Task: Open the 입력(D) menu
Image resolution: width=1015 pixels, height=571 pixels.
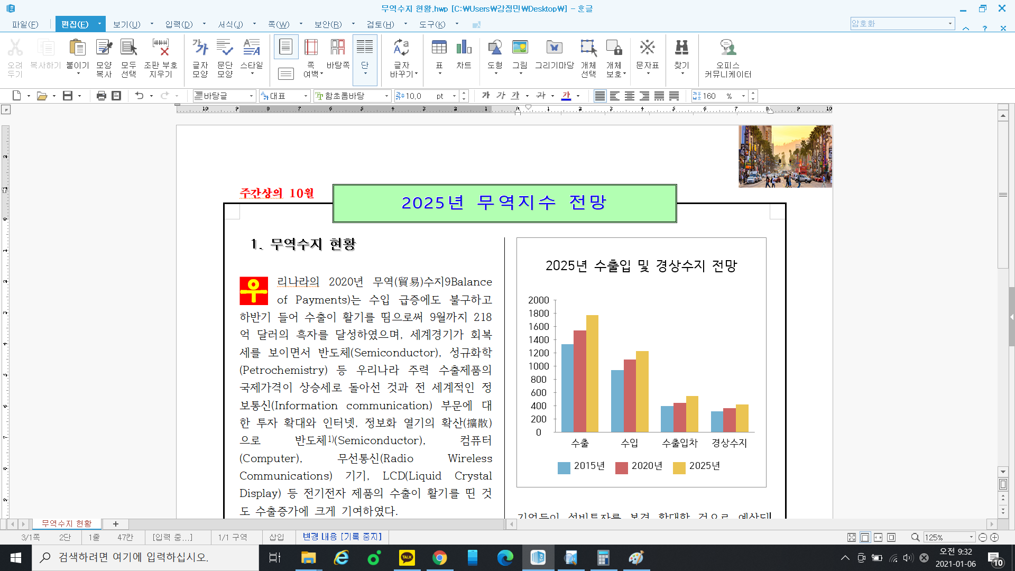Action: [179, 24]
